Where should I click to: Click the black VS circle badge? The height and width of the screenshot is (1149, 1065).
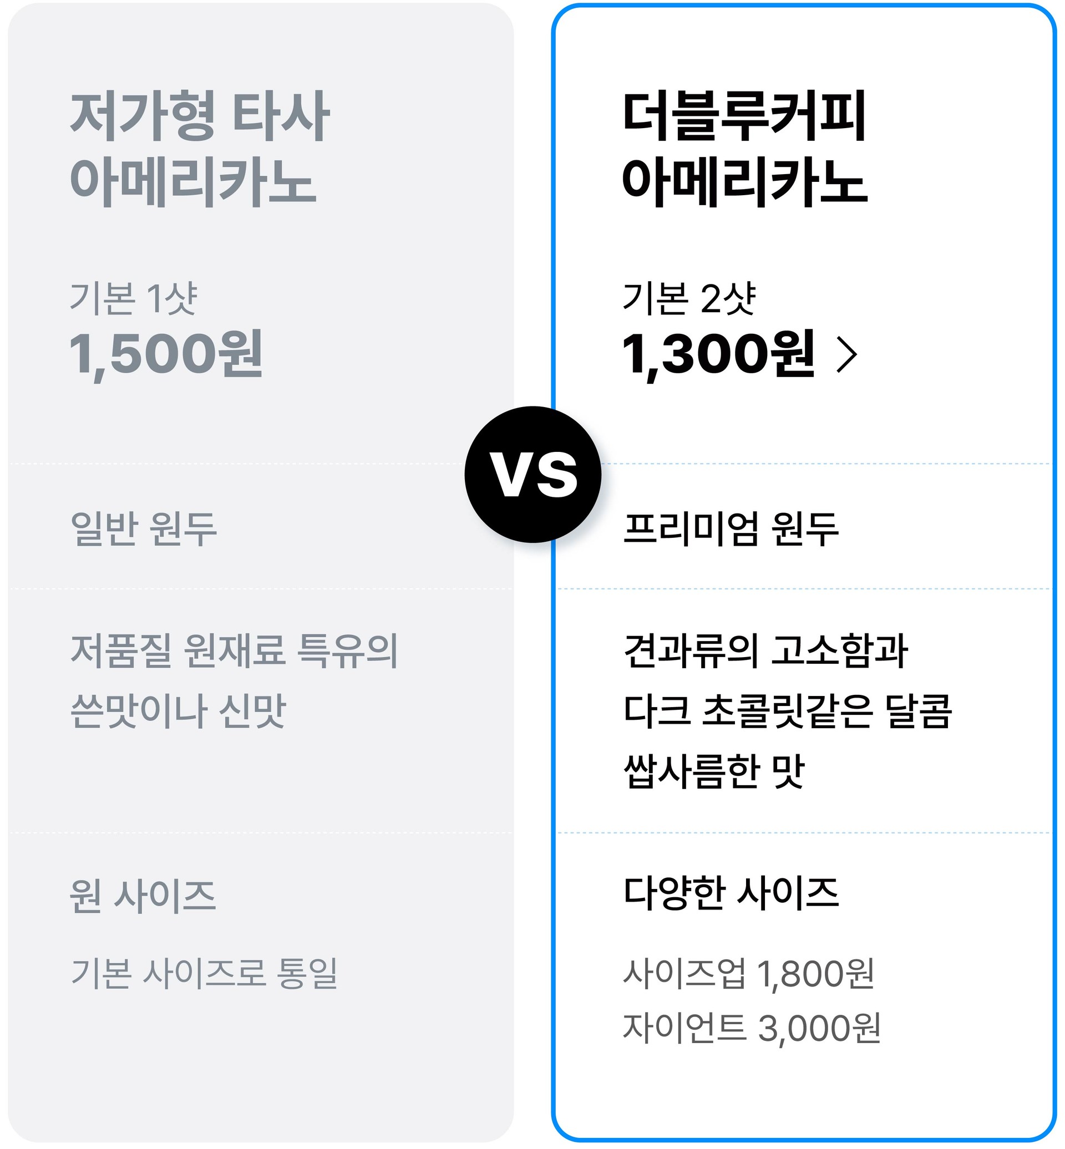(533, 474)
